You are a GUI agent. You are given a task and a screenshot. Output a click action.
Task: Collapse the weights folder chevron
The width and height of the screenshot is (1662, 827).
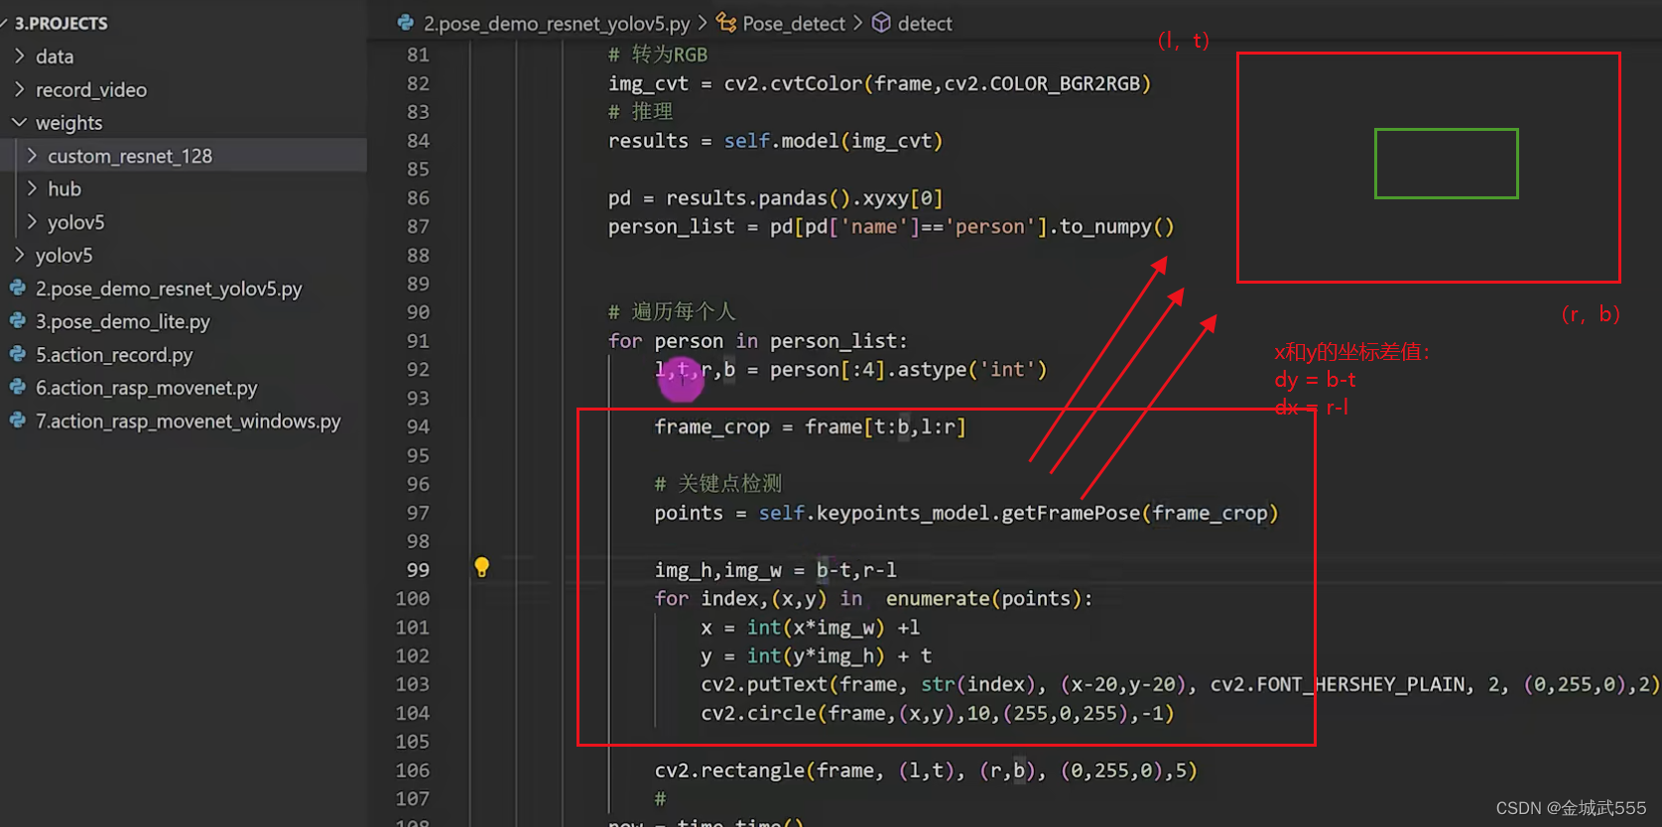tap(19, 123)
